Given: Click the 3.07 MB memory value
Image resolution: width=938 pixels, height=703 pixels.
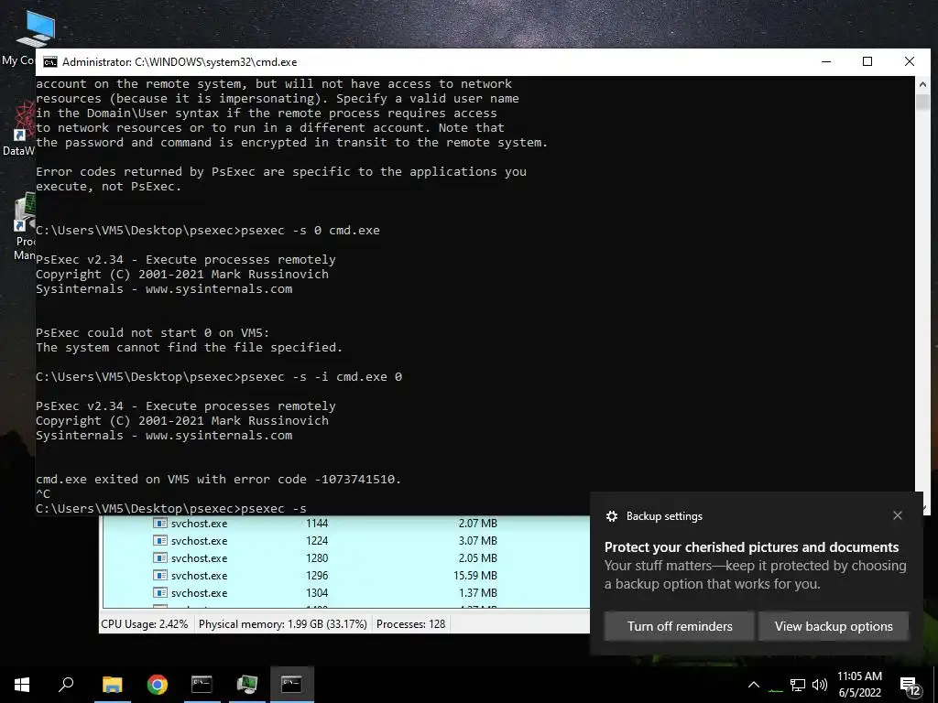Looking at the screenshot, I should pyautogui.click(x=478, y=540).
